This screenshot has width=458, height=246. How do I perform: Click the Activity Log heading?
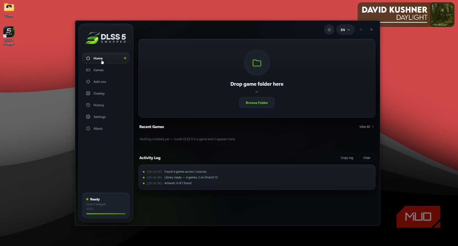pyautogui.click(x=150, y=158)
